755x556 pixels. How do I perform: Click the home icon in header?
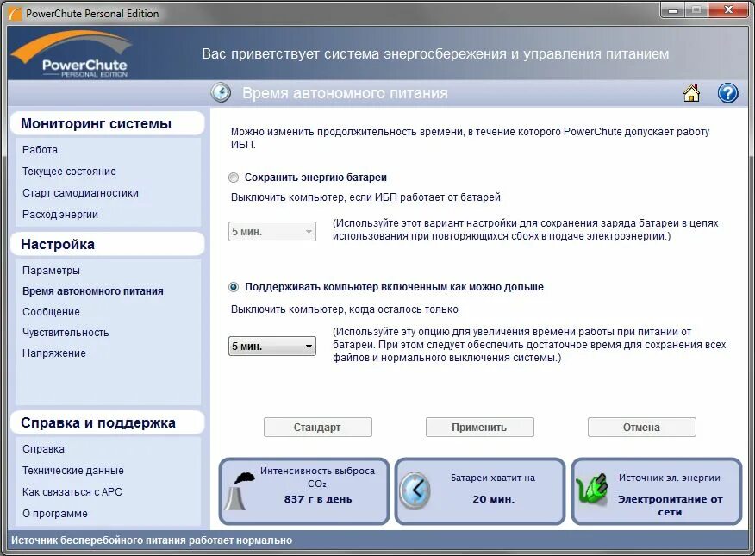point(691,93)
